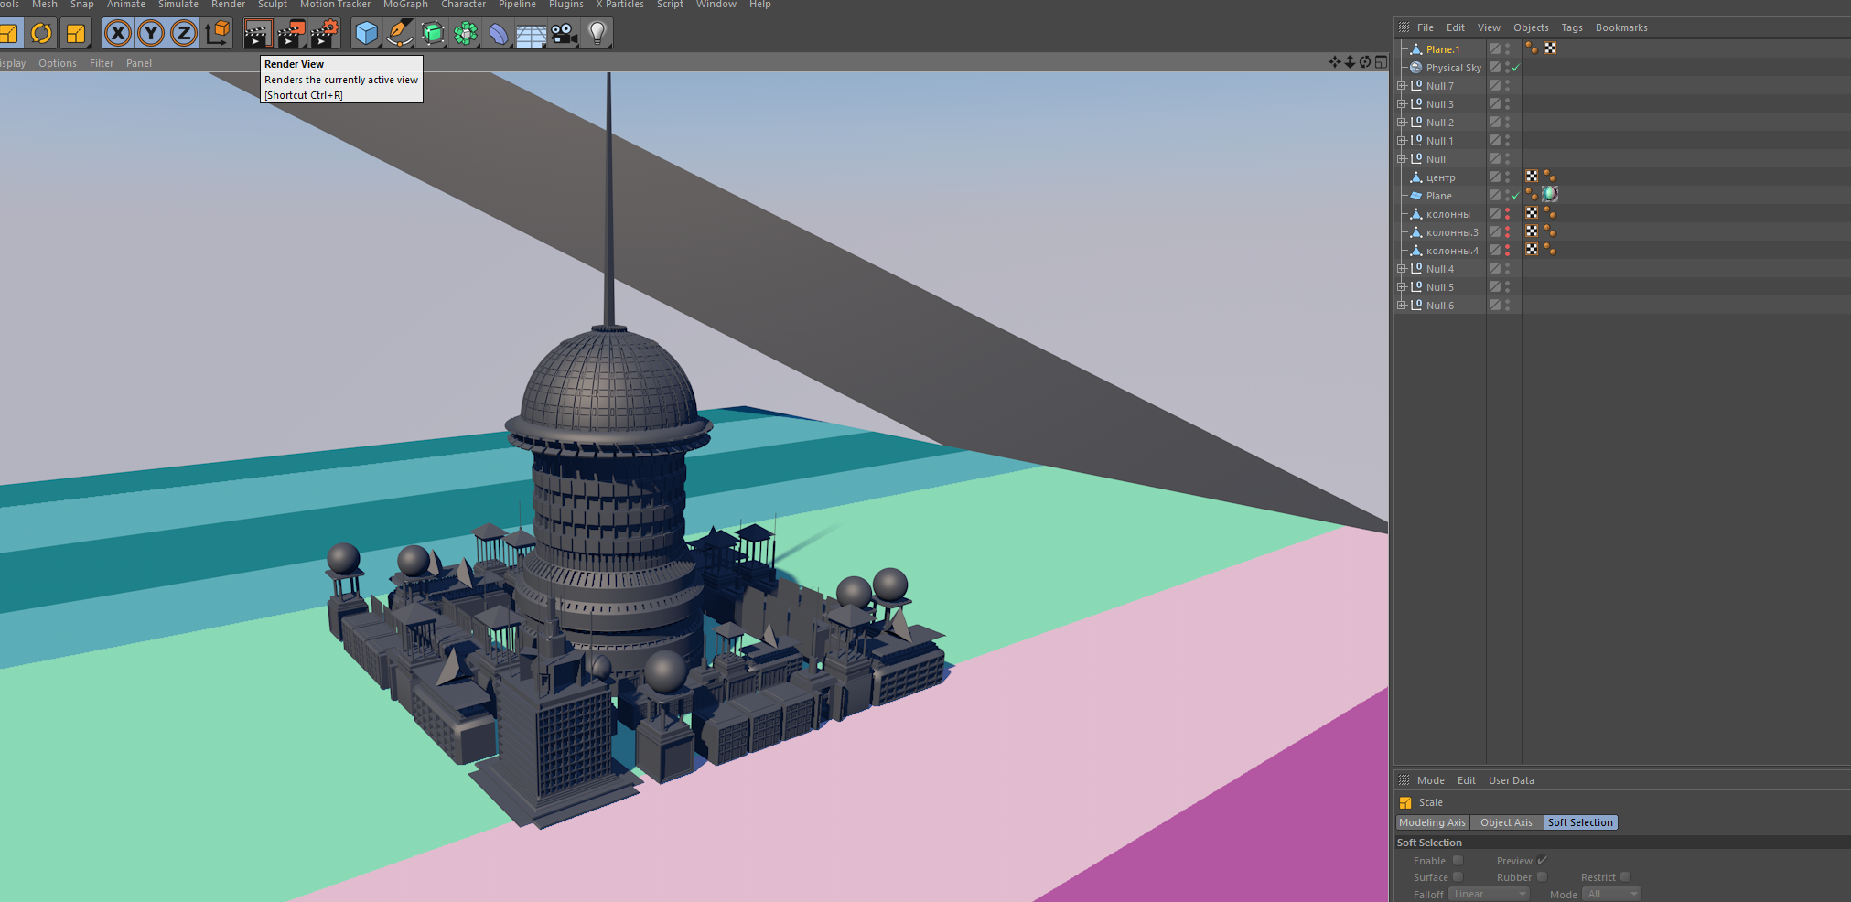1851x902 pixels.
Task: Add a Camera object
Action: 565,34
